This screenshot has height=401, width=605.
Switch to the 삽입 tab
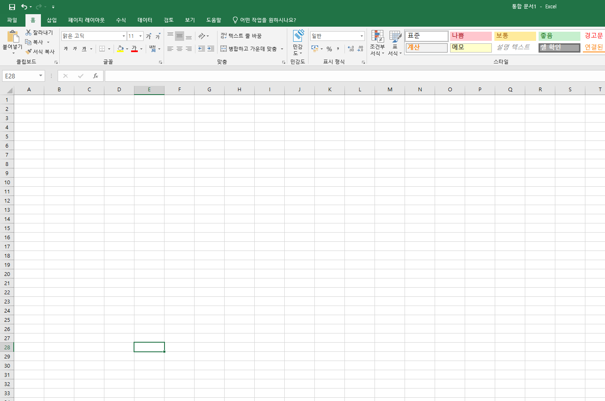[52, 20]
